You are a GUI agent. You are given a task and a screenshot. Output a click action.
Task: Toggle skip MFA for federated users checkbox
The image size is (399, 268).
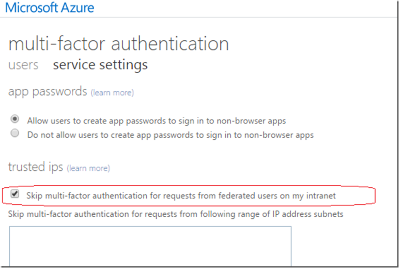coord(15,194)
